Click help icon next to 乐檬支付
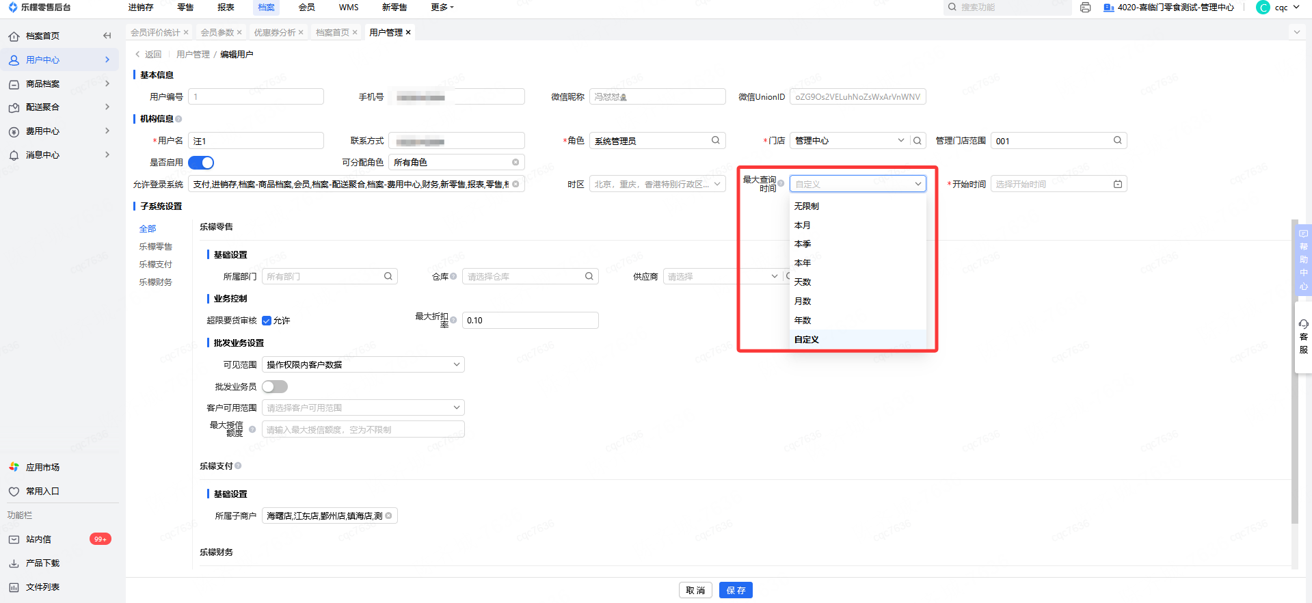Viewport: 1312px width, 603px height. tap(238, 466)
